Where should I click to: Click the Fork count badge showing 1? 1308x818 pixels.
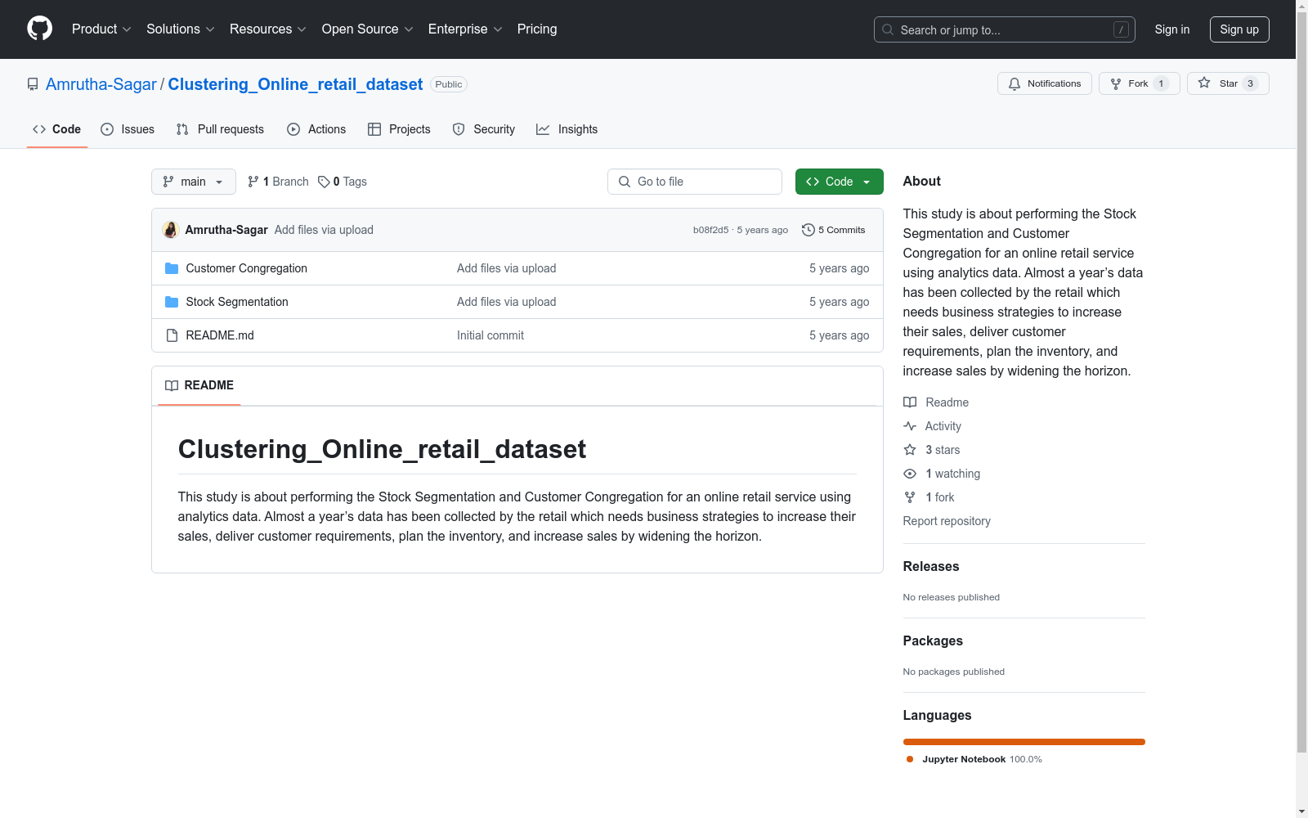[x=1161, y=83]
